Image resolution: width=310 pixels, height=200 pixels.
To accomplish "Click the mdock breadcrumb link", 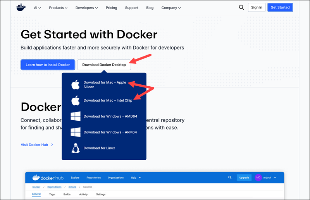I will tap(72, 187).
